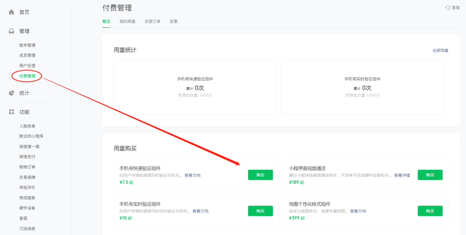Open 硬件设备

(27, 208)
